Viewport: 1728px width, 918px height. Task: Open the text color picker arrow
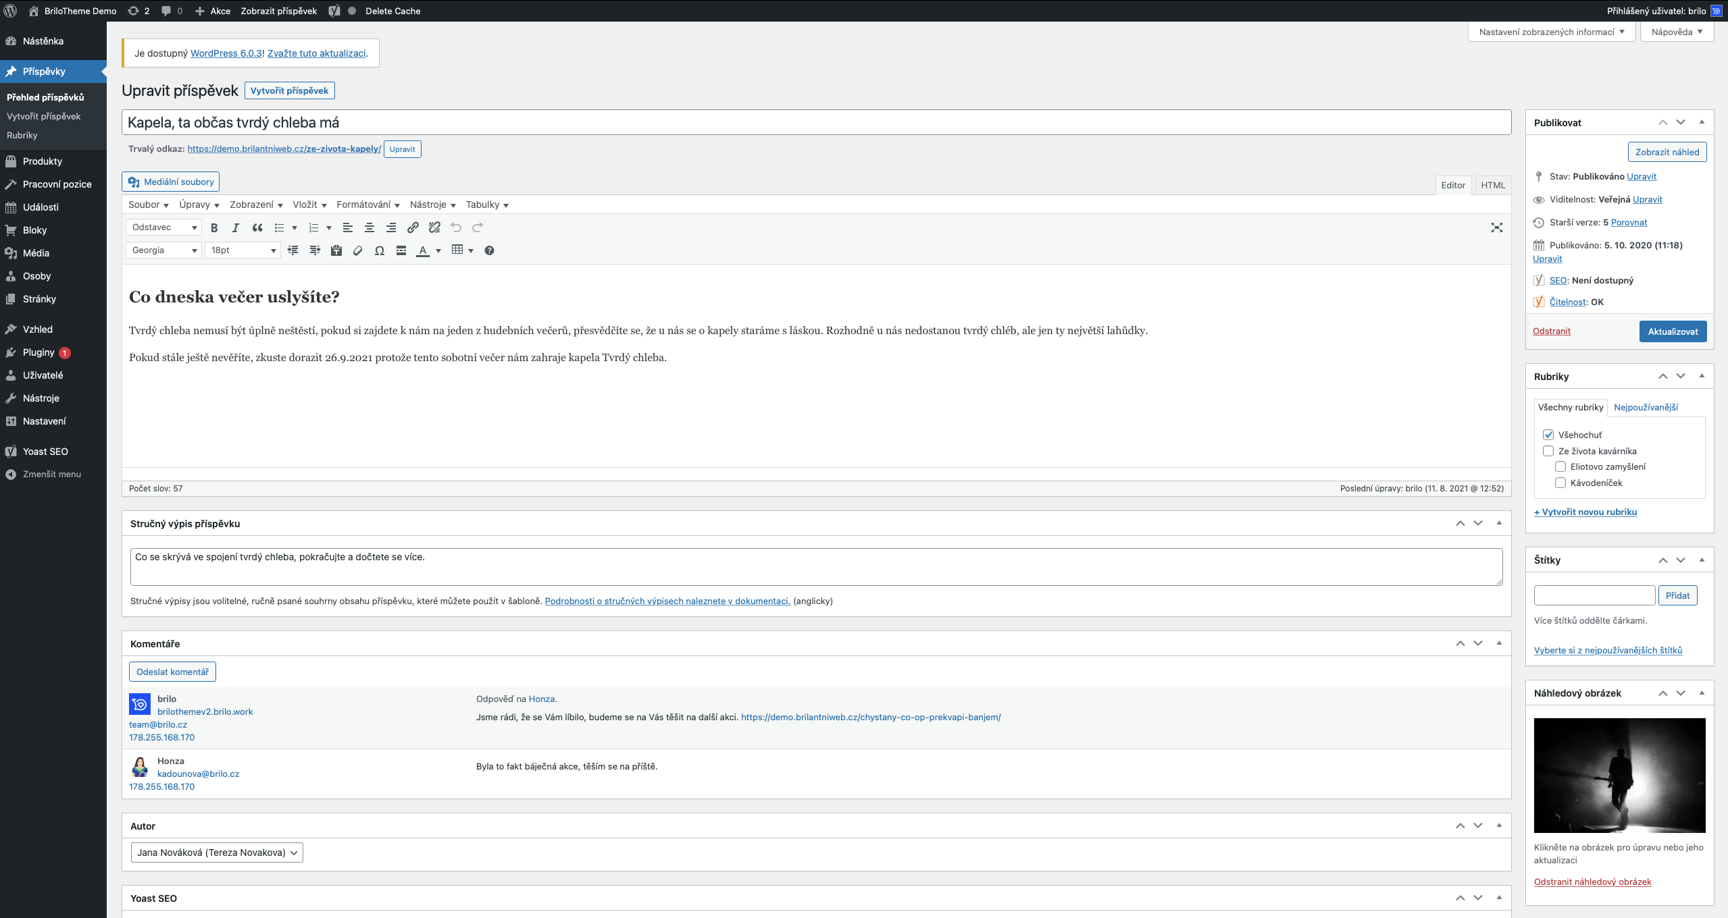click(x=438, y=250)
